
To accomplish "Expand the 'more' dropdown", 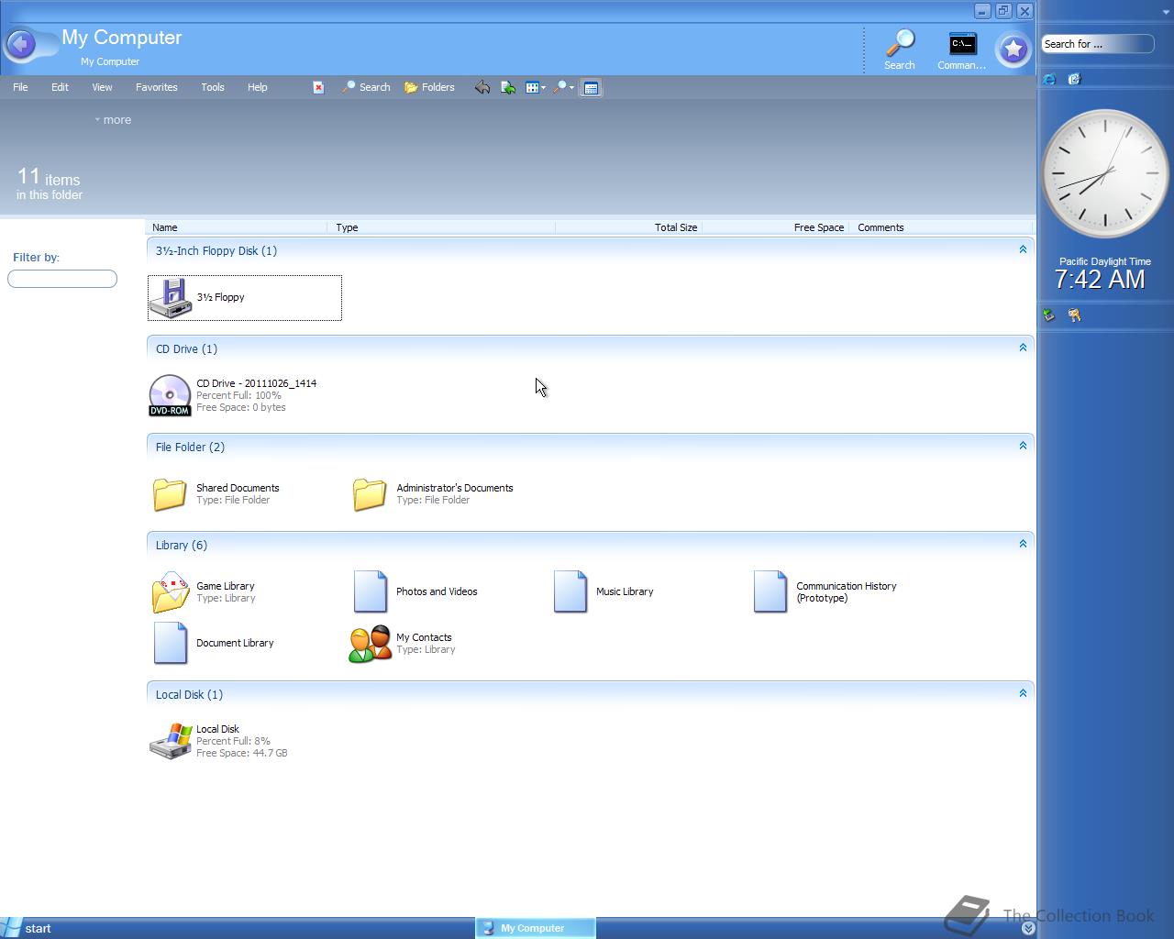I will coord(114,120).
